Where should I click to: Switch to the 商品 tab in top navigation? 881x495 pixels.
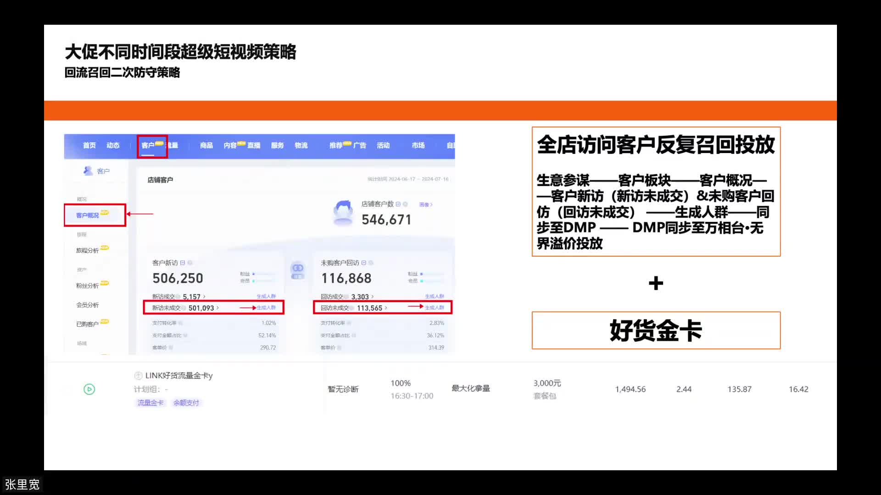[206, 145]
